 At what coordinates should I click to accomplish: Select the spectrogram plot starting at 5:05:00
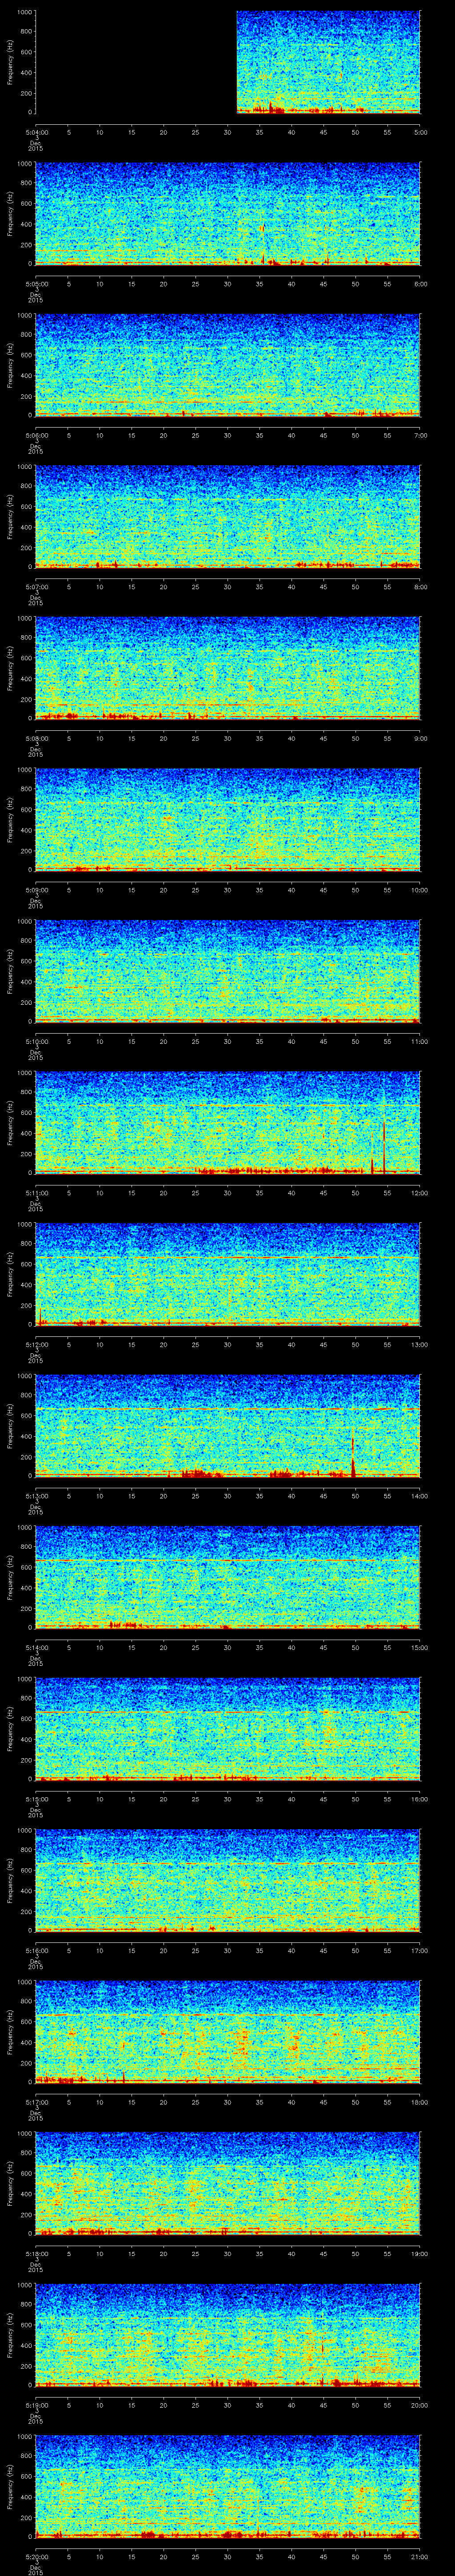point(228,213)
